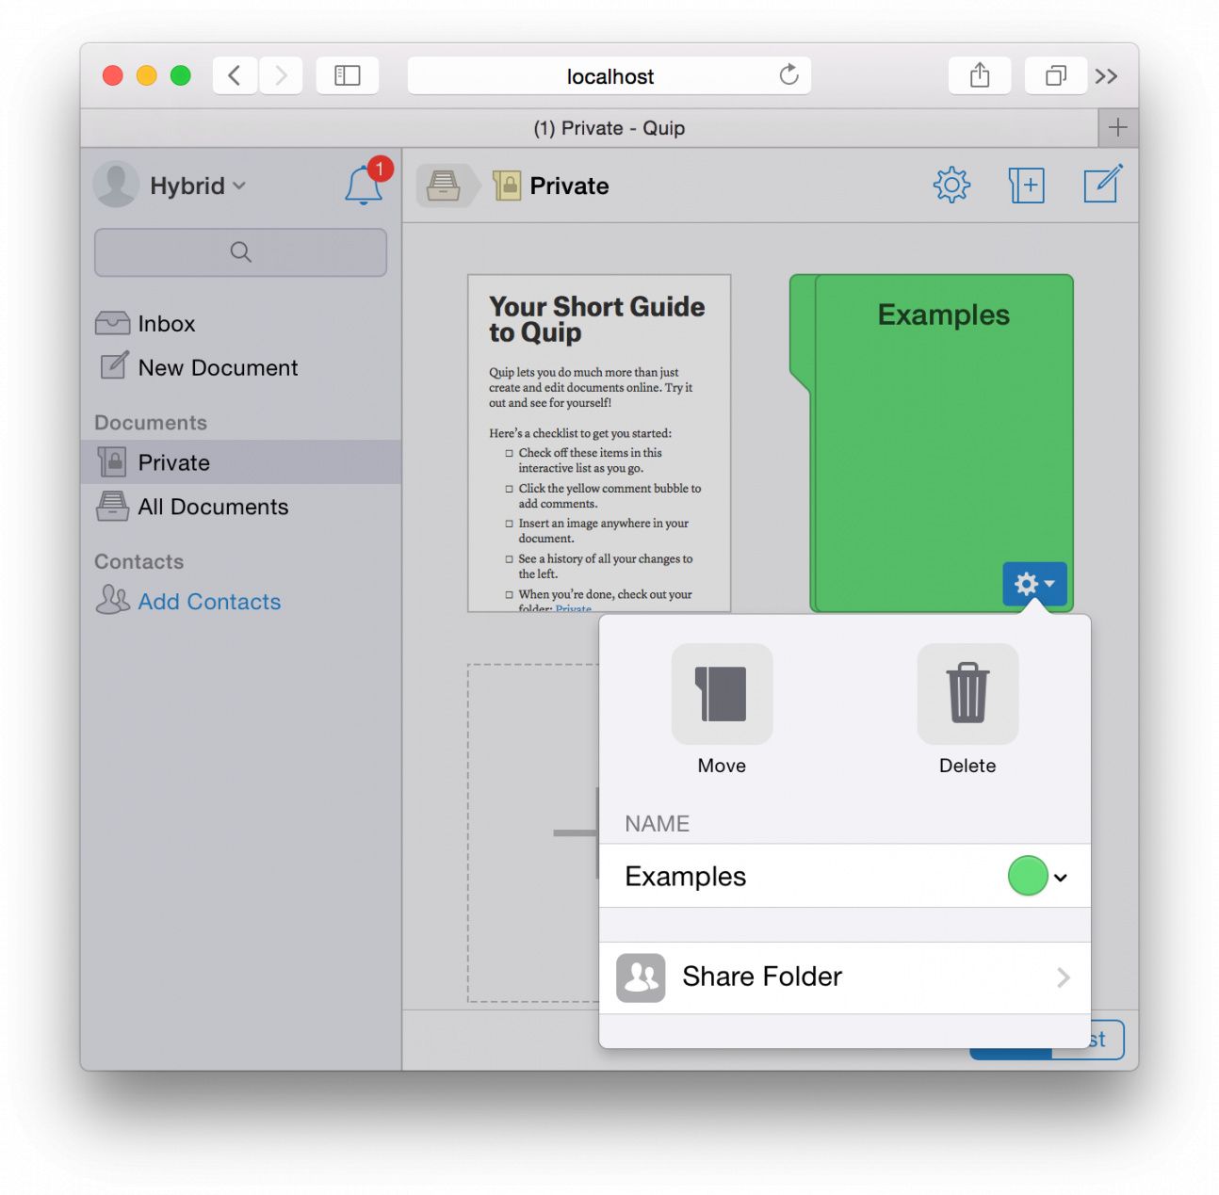This screenshot has height=1195, width=1219.
Task: Click the Add Contacts link
Action: [x=209, y=602]
